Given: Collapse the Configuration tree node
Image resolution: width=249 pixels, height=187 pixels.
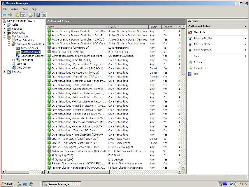Looking at the screenshot, I should click(x=4, y=37).
